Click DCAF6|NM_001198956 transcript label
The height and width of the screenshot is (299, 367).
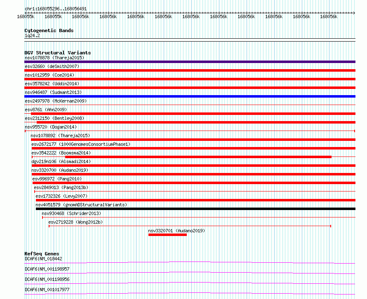click(x=47, y=279)
